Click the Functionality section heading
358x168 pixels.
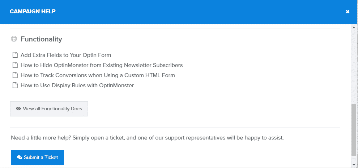click(41, 39)
